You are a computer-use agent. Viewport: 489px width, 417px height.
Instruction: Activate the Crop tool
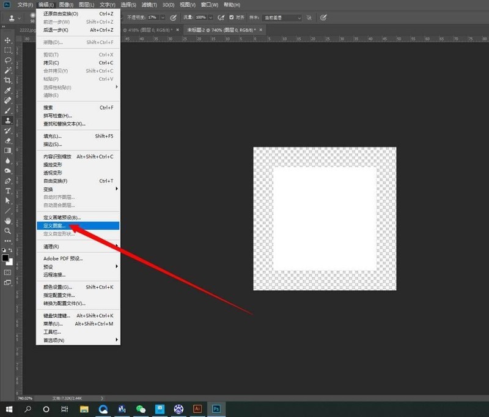(7, 80)
